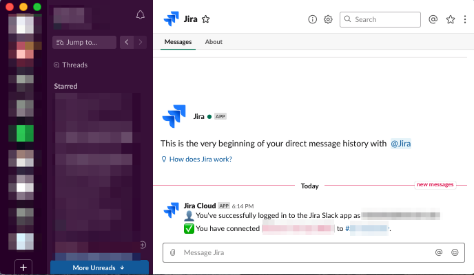
Task: Click the Jira Cloud sender name
Action: point(200,206)
